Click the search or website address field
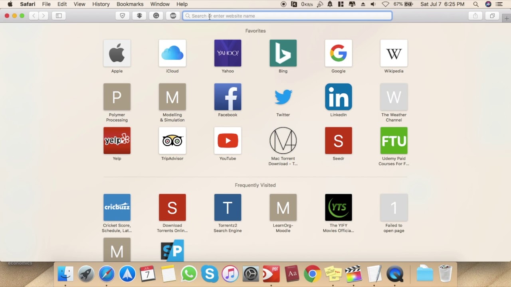 [287, 16]
